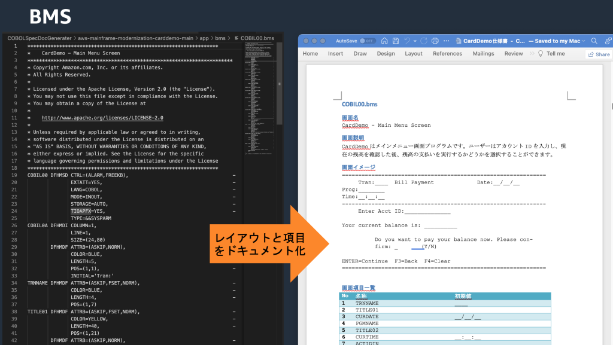Save the document with the Save icon
This screenshot has width=613, height=345.
tap(396, 39)
